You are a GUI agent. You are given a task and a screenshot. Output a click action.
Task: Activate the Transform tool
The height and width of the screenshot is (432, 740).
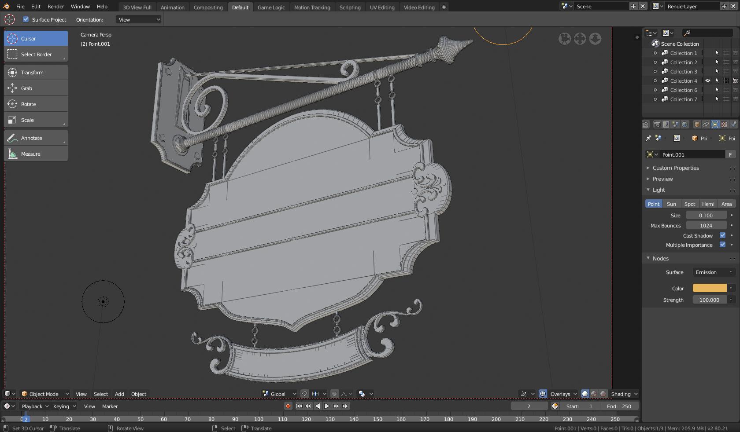click(36, 73)
